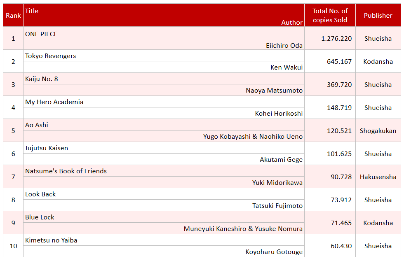Click rank number 7 beside Natsume's Book of Friends
The width and height of the screenshot is (404, 261).
pos(13,177)
